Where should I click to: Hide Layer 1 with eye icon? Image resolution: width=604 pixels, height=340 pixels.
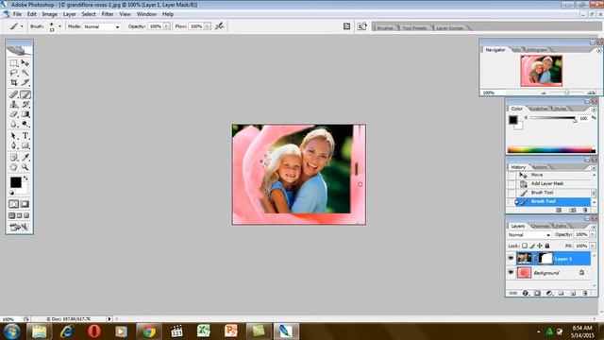pyautogui.click(x=511, y=258)
